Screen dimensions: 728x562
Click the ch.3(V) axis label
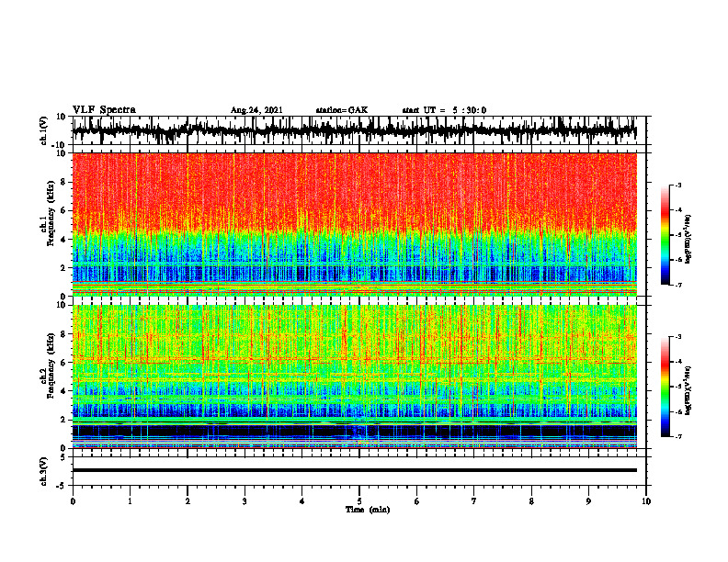pos(43,471)
